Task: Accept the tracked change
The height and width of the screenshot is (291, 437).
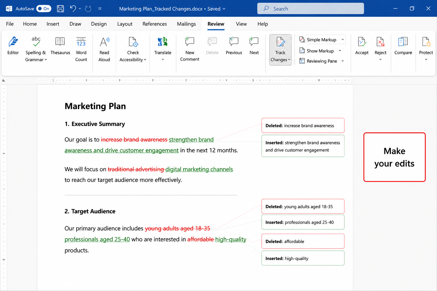Action: click(362, 45)
